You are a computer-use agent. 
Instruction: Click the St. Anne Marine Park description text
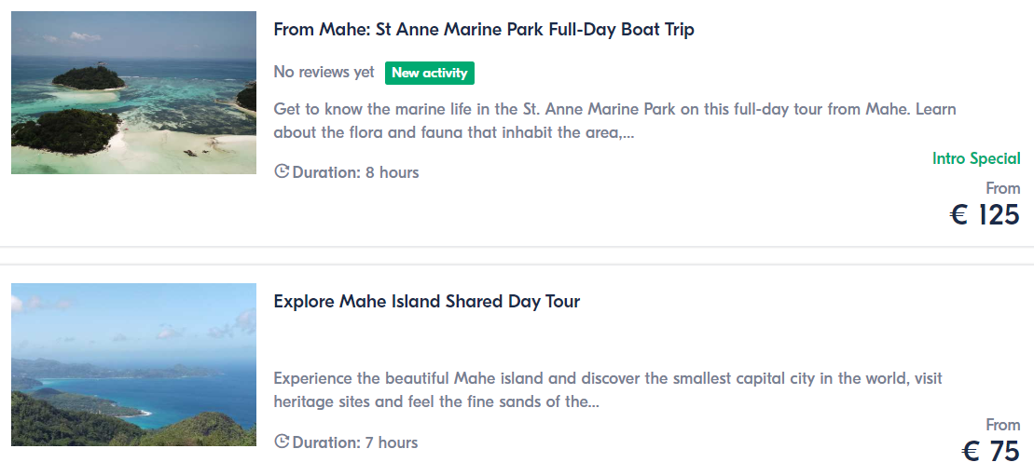(614, 121)
